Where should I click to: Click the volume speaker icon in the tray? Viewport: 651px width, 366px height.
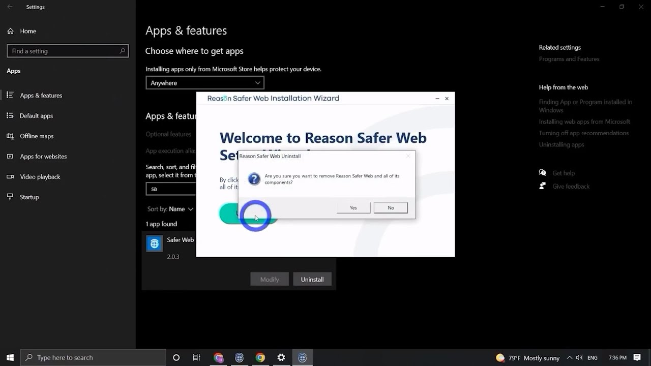click(x=579, y=358)
